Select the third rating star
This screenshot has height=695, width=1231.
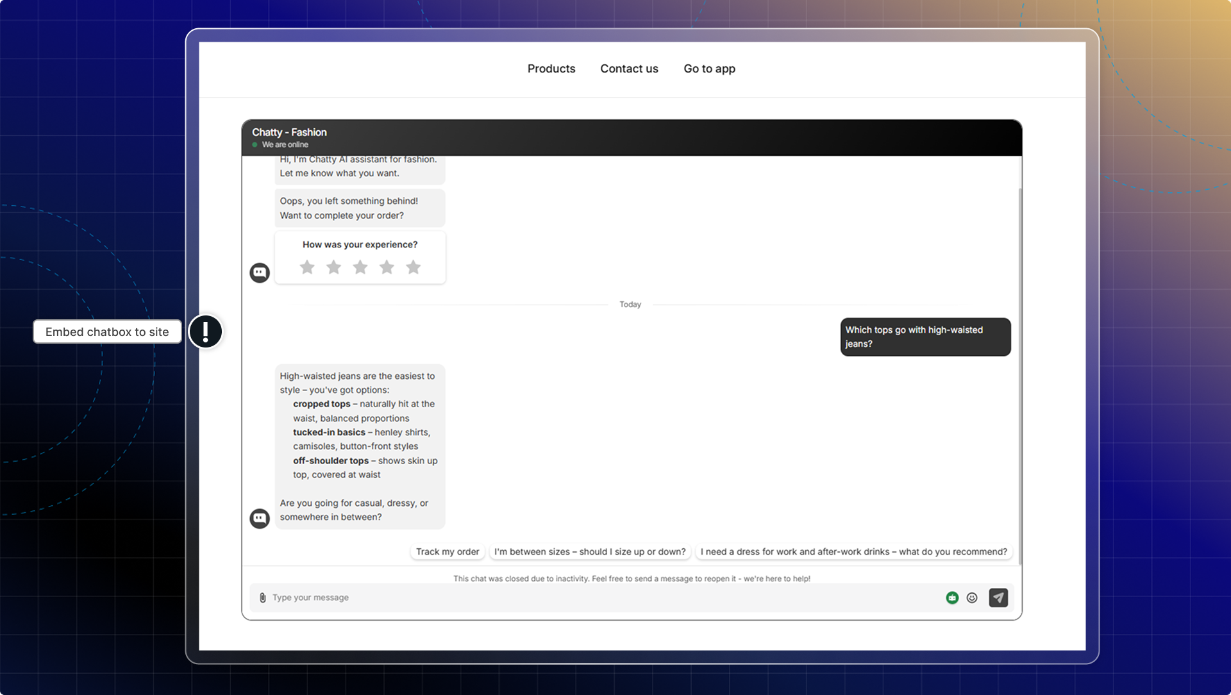360,267
